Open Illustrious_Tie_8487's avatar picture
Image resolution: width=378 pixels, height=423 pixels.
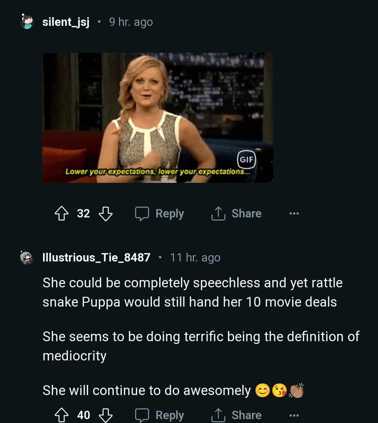point(27,258)
